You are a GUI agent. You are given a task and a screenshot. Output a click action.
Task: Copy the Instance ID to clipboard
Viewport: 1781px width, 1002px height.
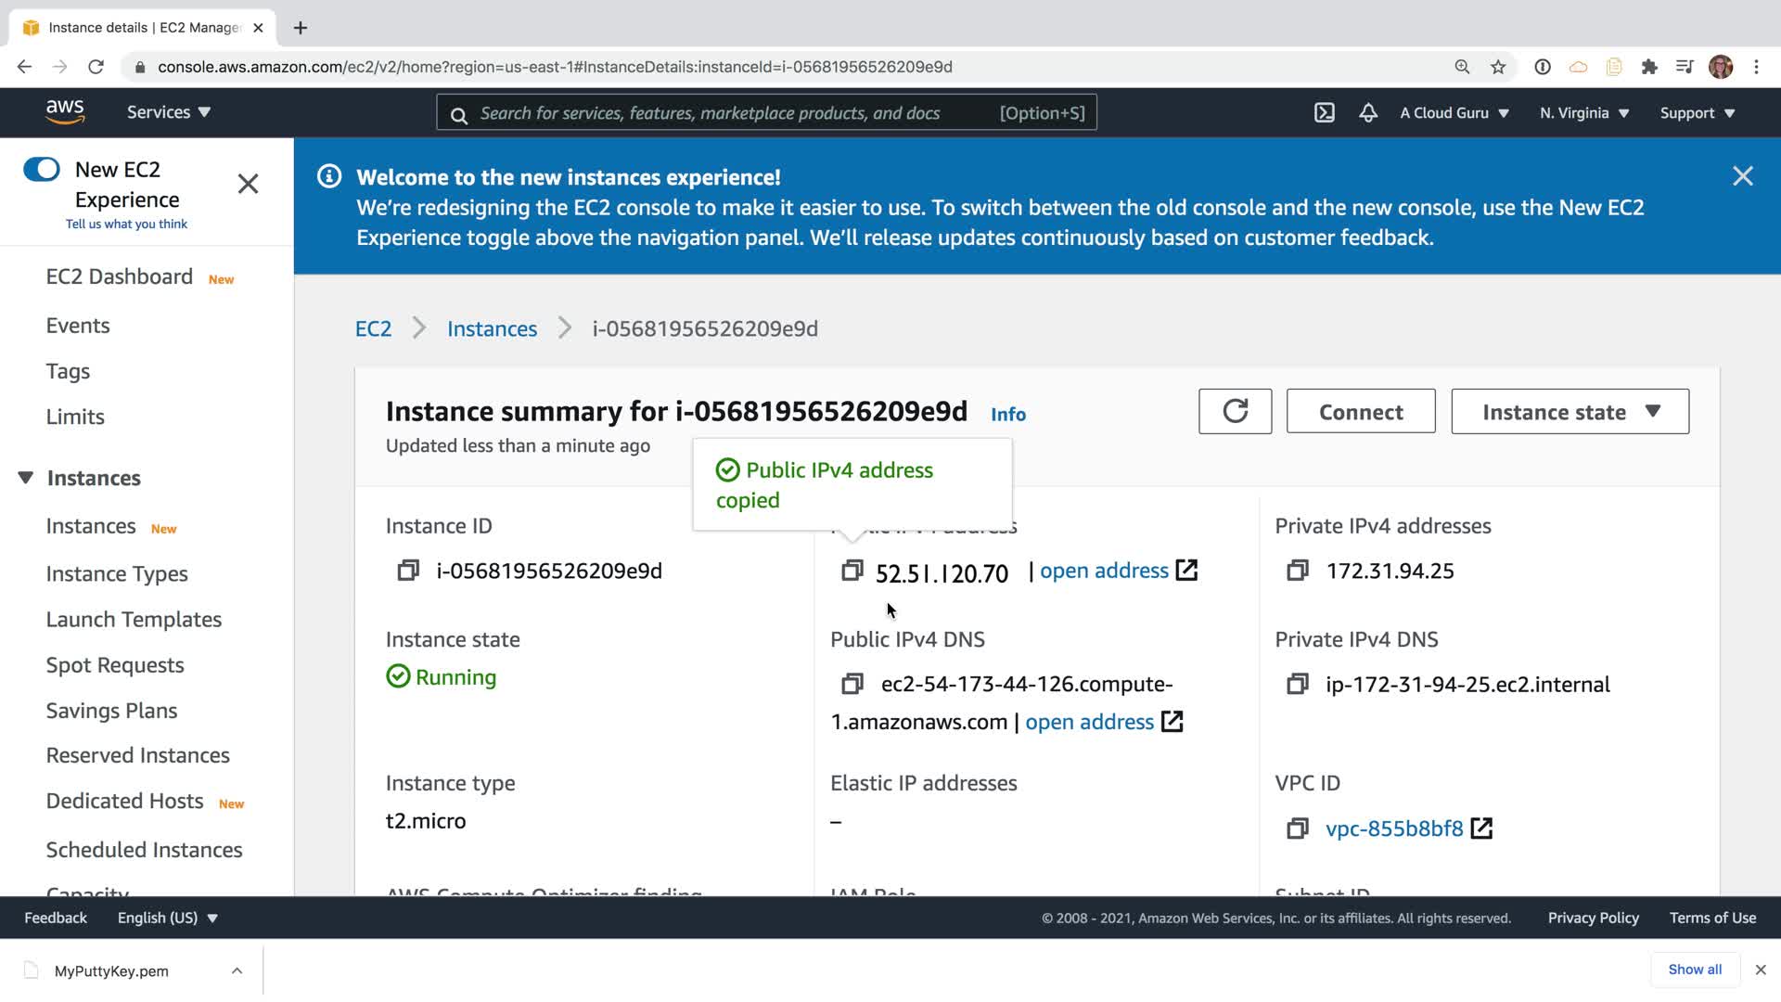pos(408,571)
